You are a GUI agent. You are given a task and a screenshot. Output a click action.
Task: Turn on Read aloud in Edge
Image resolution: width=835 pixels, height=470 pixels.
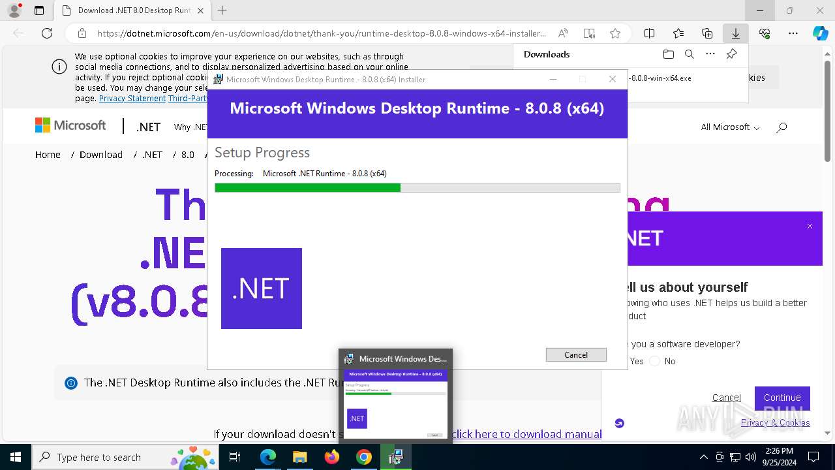[x=563, y=33]
